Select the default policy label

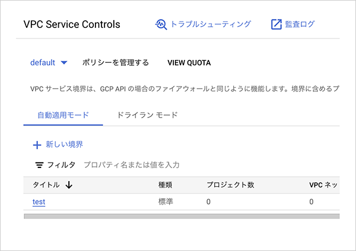[x=43, y=62]
